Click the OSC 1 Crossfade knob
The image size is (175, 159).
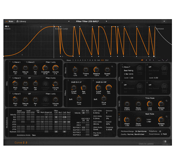(x=45, y=68)
